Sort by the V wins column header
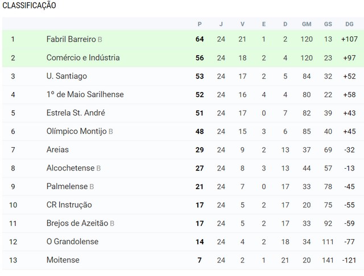Image resolution: width=364 pixels, height=276 pixels. click(242, 24)
